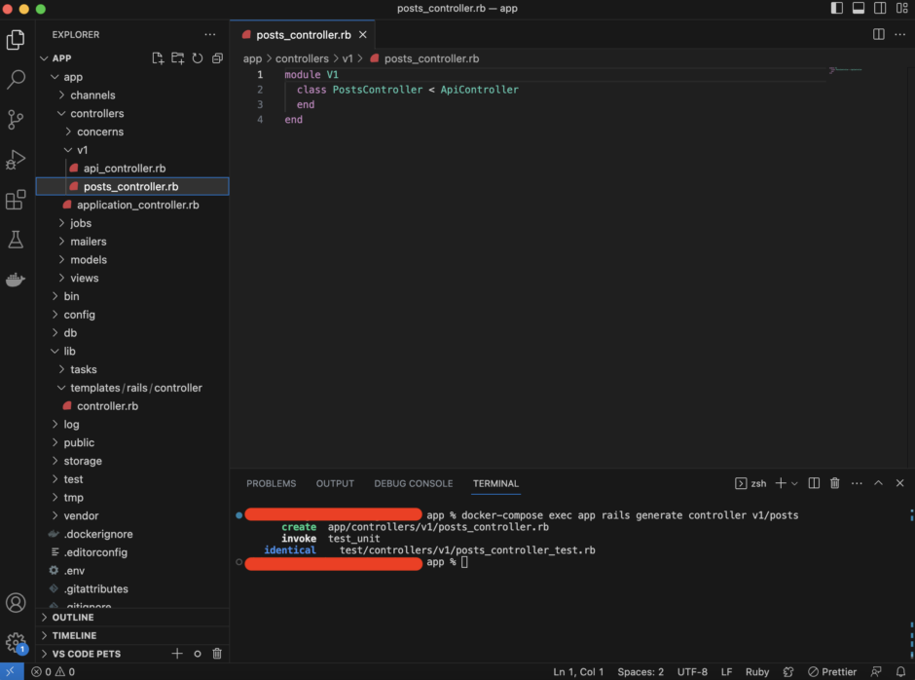Switch to the DEBUG CONSOLE tab
The width and height of the screenshot is (915, 680).
tap(413, 483)
